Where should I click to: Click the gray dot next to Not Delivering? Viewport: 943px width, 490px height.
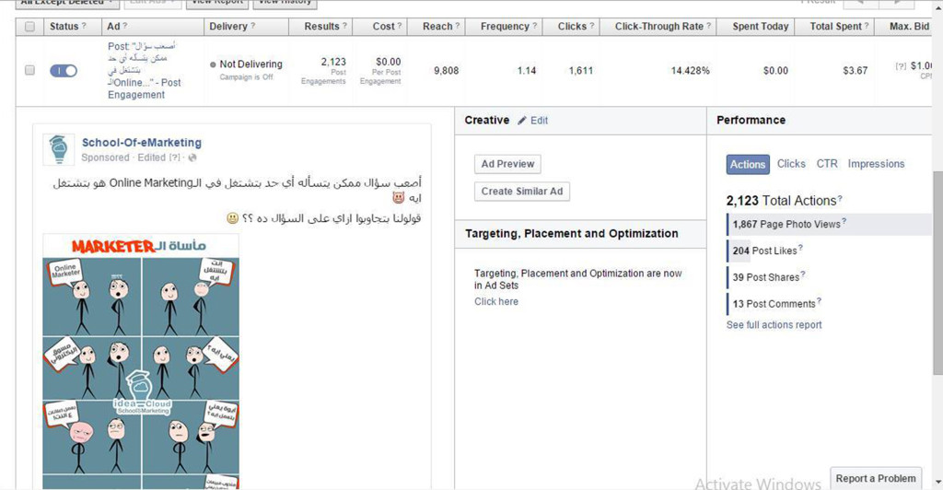tap(213, 64)
